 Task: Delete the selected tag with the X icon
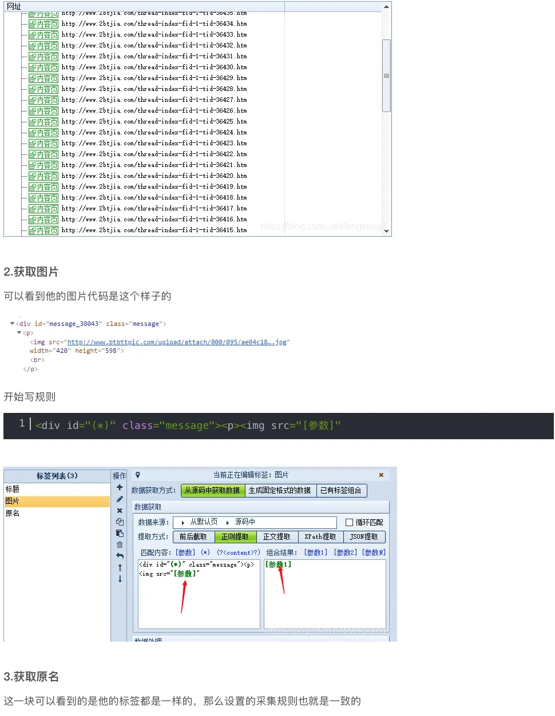tap(120, 511)
